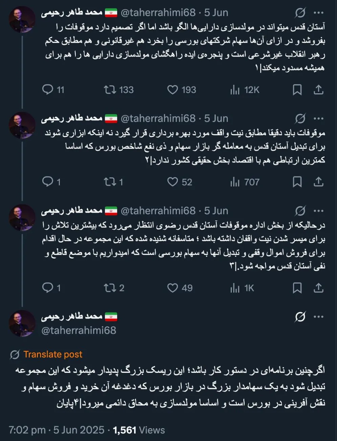View analytics for the tweet with 12K views
337x441 pixels.
[x=235, y=90]
